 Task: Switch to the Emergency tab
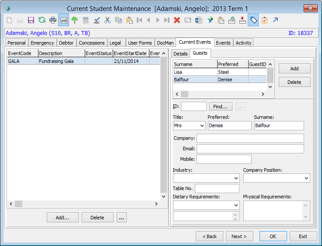pyautogui.click(x=42, y=43)
